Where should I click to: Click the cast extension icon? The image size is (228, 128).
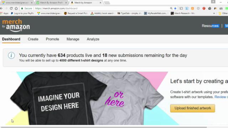tap(181, 9)
